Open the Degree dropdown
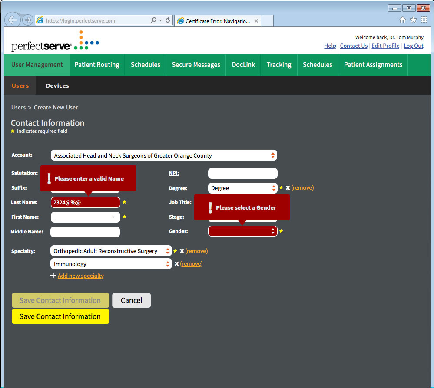The width and height of the screenshot is (434, 388). click(x=242, y=188)
